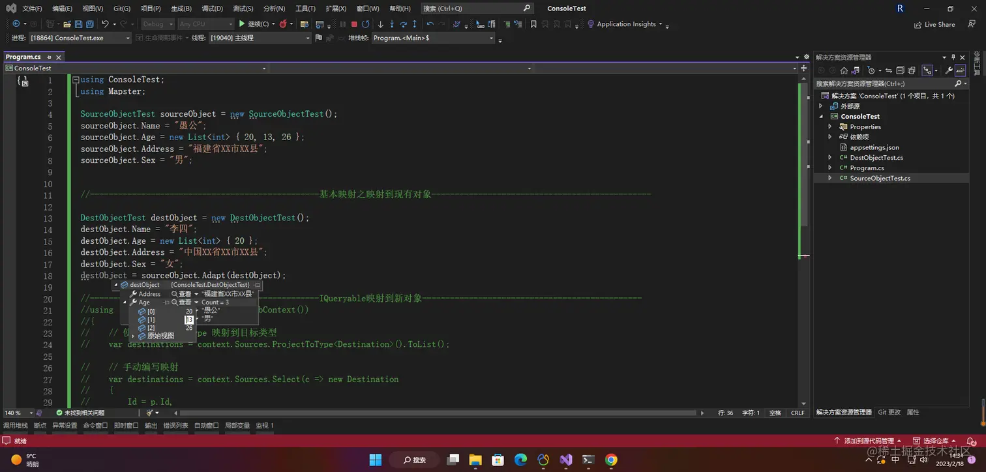
Task: Toggle auto-hide pin of Solution Explorer
Action: click(x=953, y=57)
